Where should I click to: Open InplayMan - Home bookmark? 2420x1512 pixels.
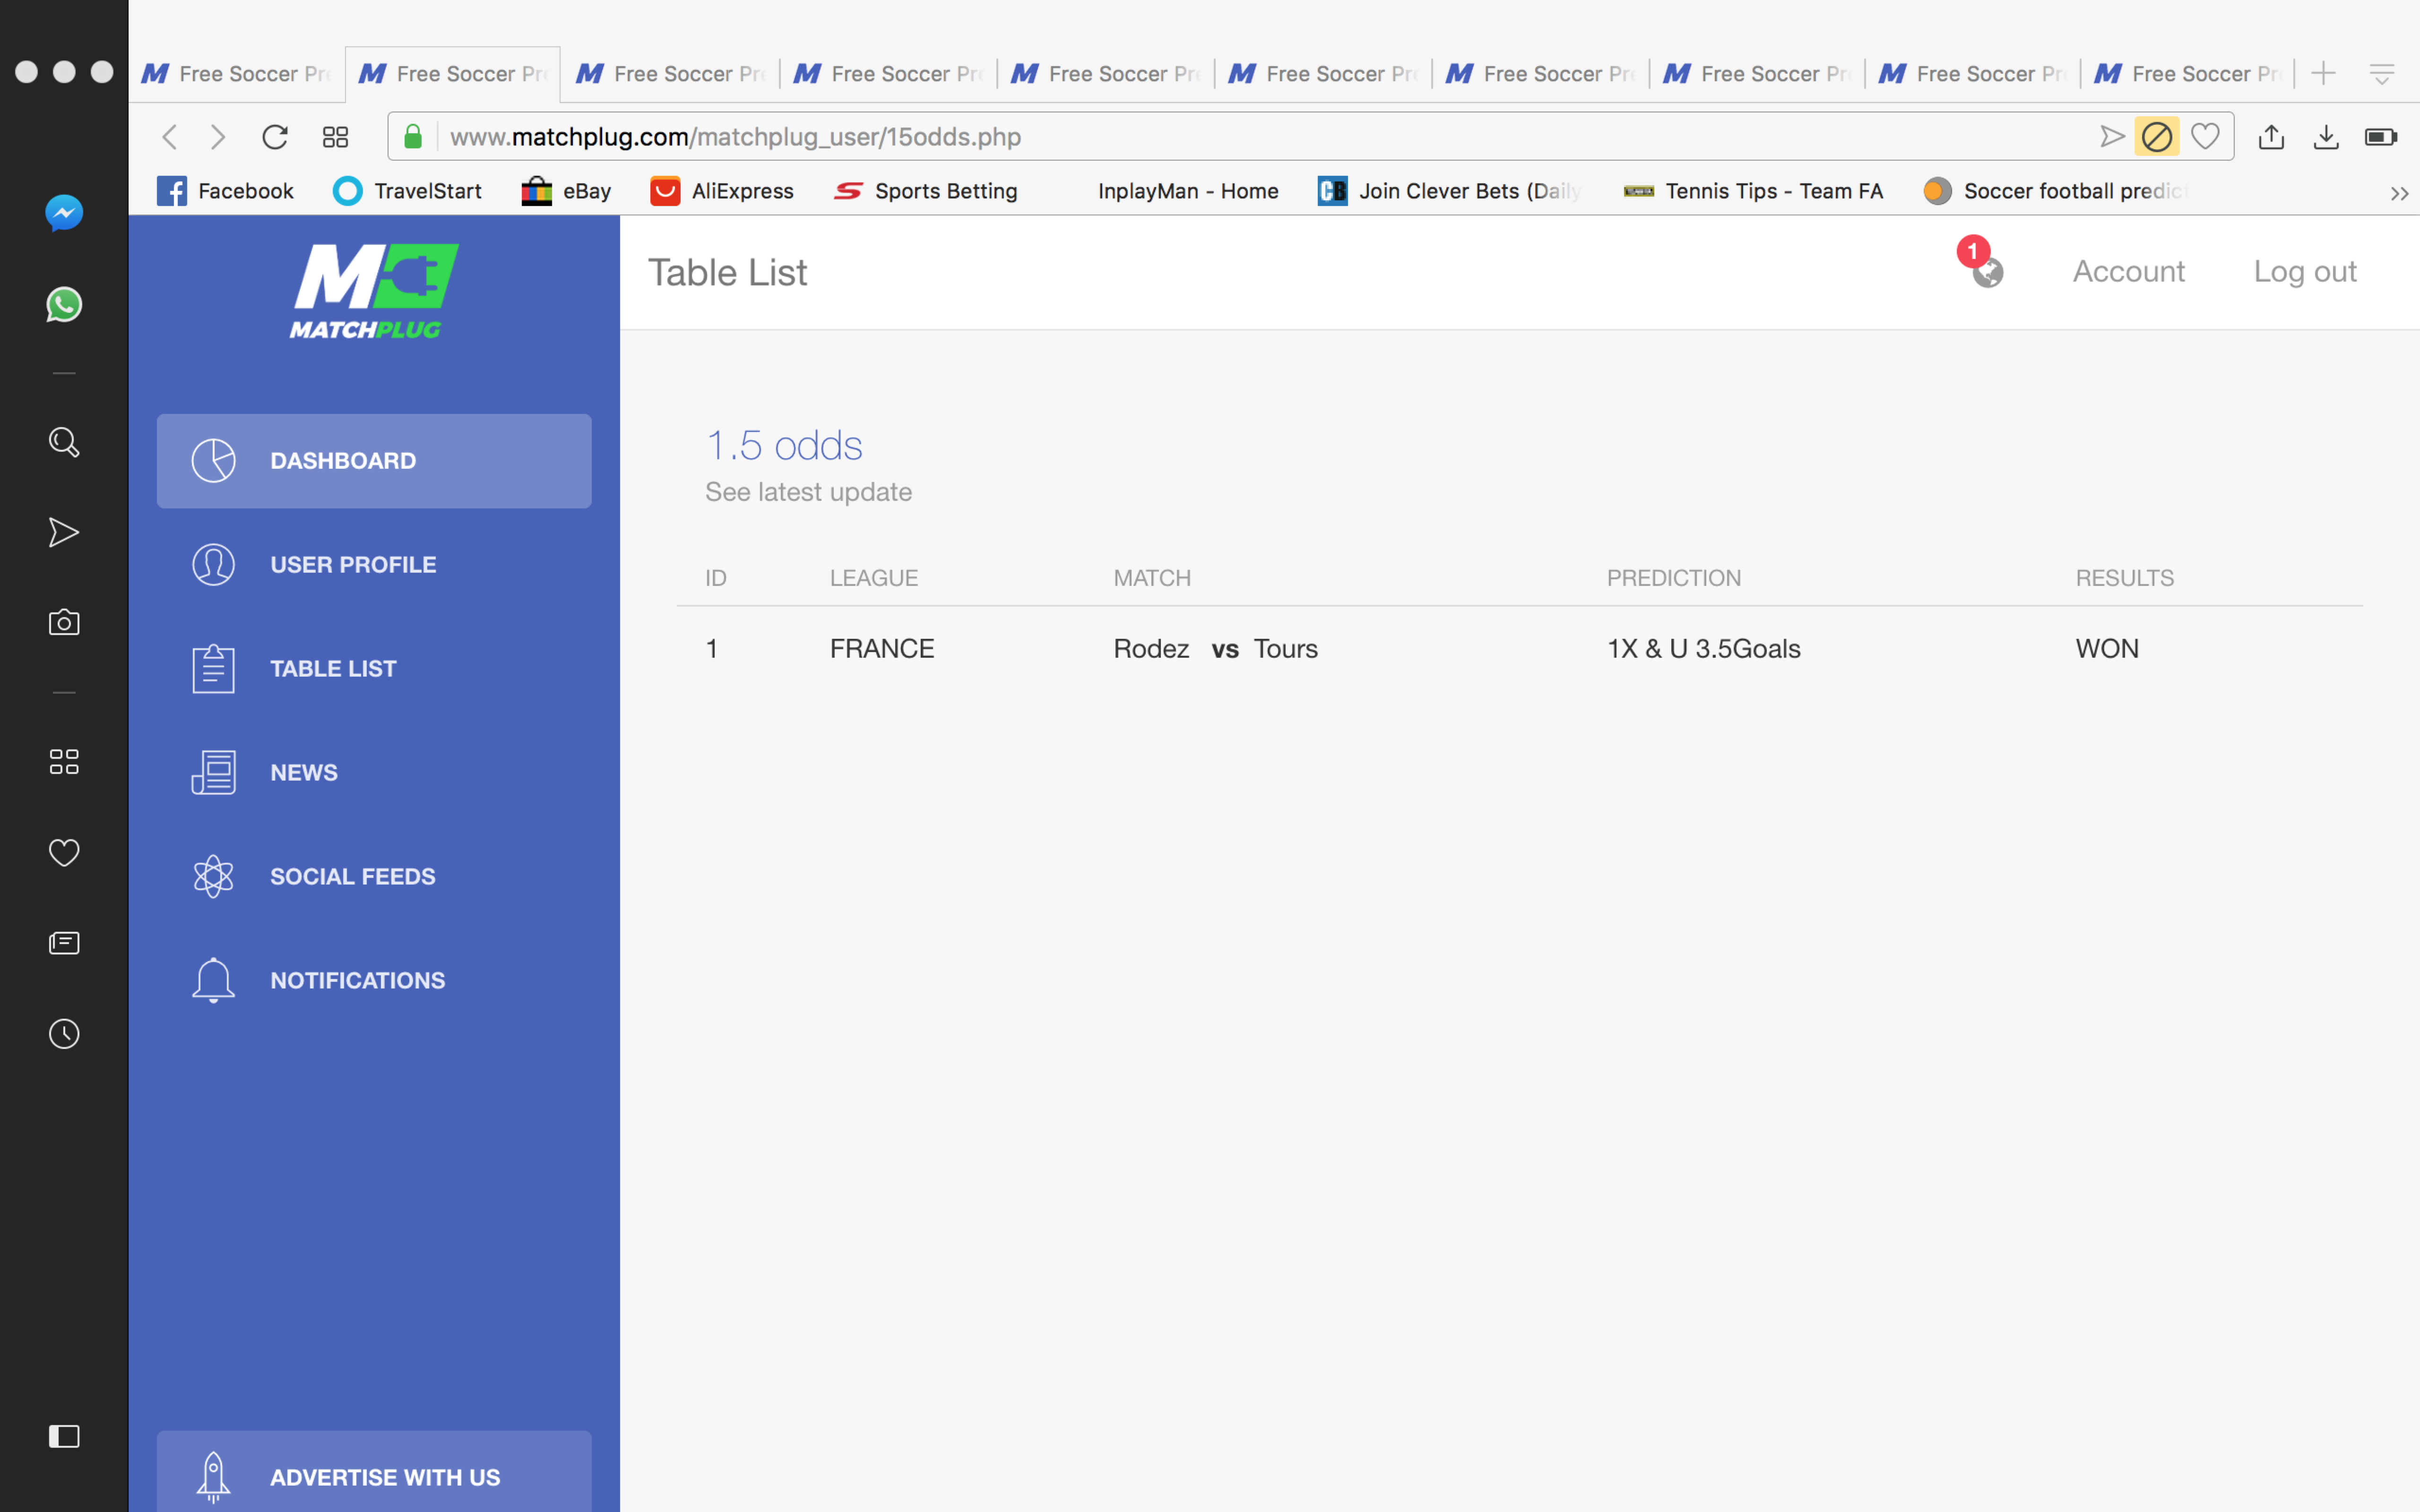(1188, 191)
